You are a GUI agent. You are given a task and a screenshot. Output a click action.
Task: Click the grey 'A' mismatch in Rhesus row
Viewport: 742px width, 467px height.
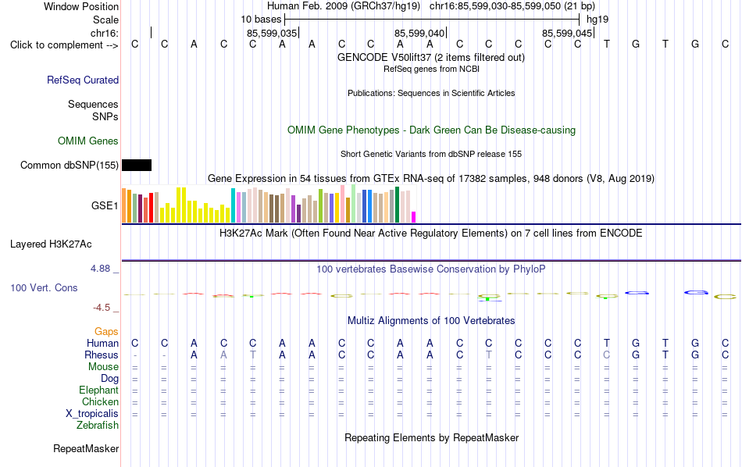click(x=223, y=355)
